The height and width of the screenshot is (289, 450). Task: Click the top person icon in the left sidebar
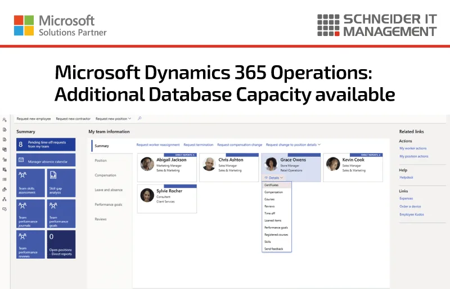coord(4,120)
